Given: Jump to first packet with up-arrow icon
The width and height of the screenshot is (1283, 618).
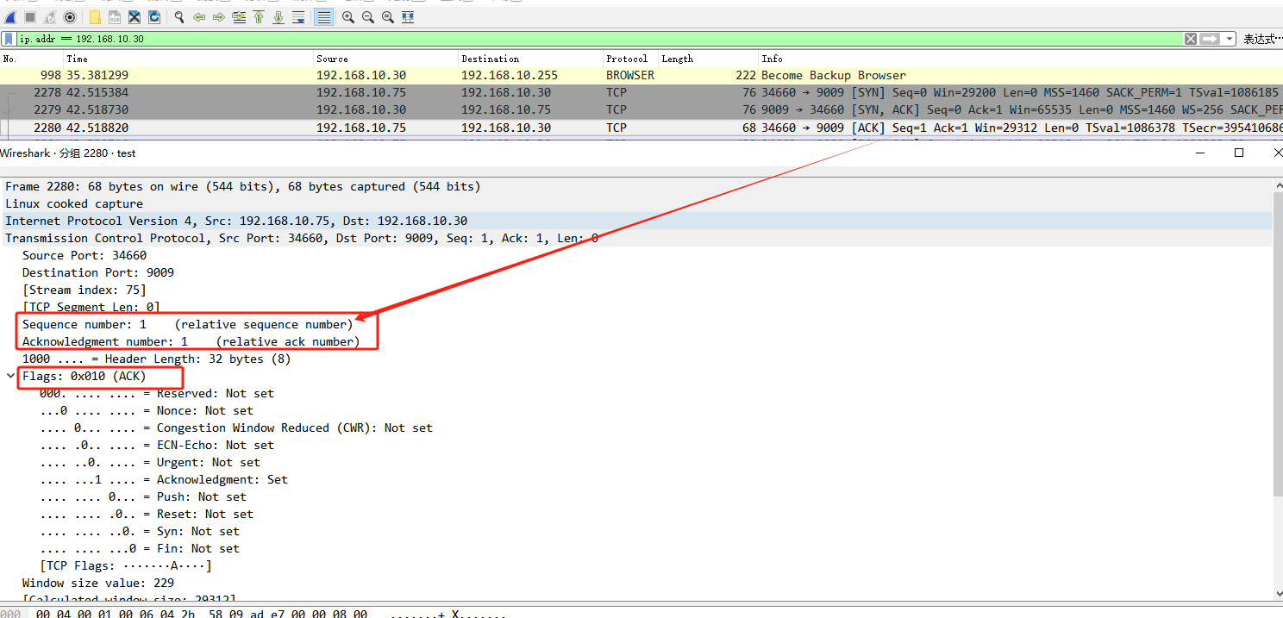Looking at the screenshot, I should click(259, 17).
